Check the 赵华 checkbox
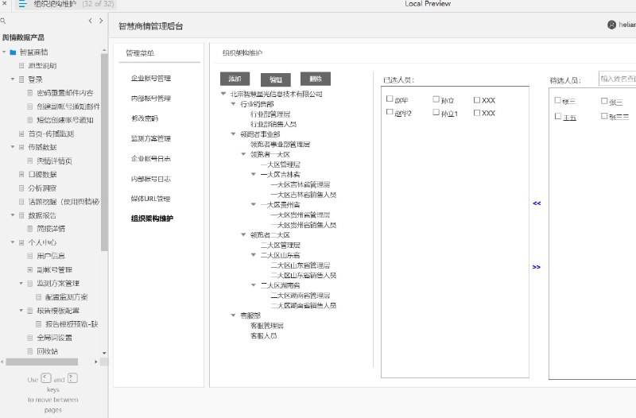The height and width of the screenshot is (418, 636). tap(390, 99)
